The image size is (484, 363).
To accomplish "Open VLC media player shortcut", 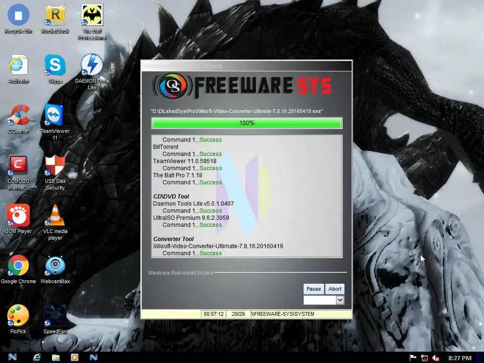I will coord(55,222).
